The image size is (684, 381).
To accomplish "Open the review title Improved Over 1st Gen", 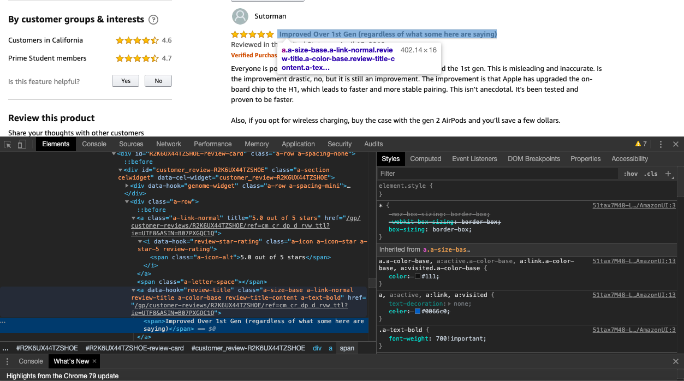I will (388, 34).
